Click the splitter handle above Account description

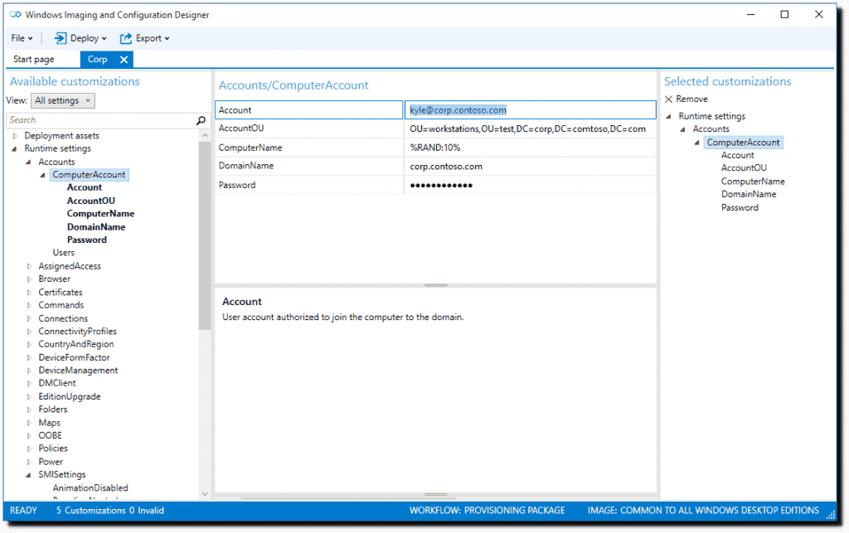(436, 285)
